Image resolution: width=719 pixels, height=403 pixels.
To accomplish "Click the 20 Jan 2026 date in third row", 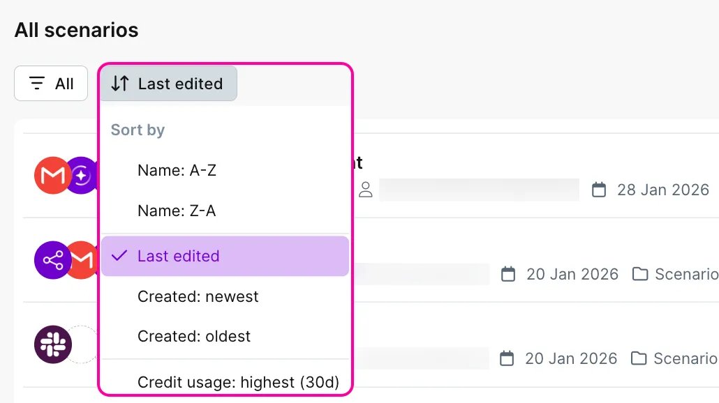I will (571, 358).
